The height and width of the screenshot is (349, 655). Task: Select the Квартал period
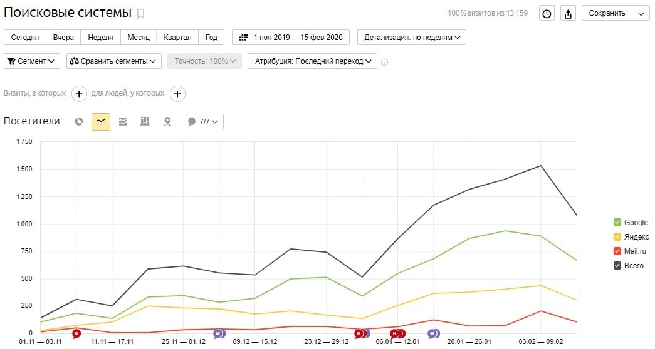[177, 37]
